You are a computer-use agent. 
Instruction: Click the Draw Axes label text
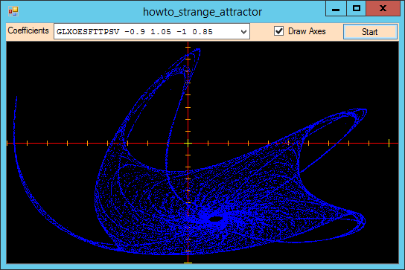(307, 31)
